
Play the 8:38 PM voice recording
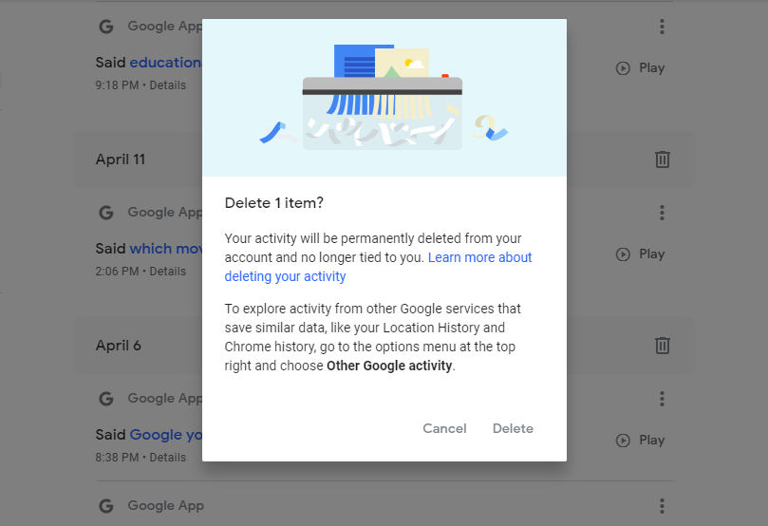[x=640, y=441]
